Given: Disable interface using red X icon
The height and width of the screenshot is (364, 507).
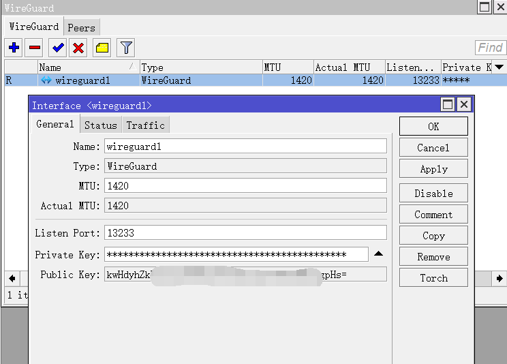Looking at the screenshot, I should point(79,48).
